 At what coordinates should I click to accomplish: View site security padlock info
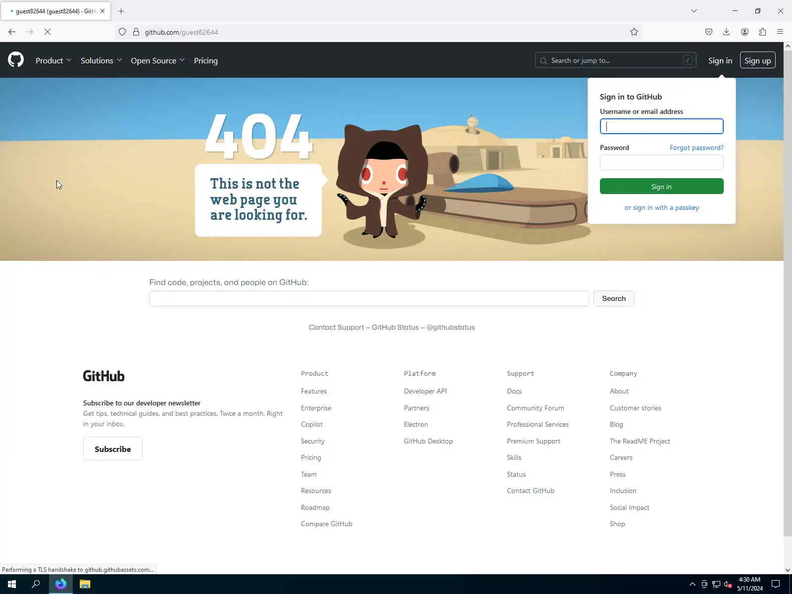[136, 32]
